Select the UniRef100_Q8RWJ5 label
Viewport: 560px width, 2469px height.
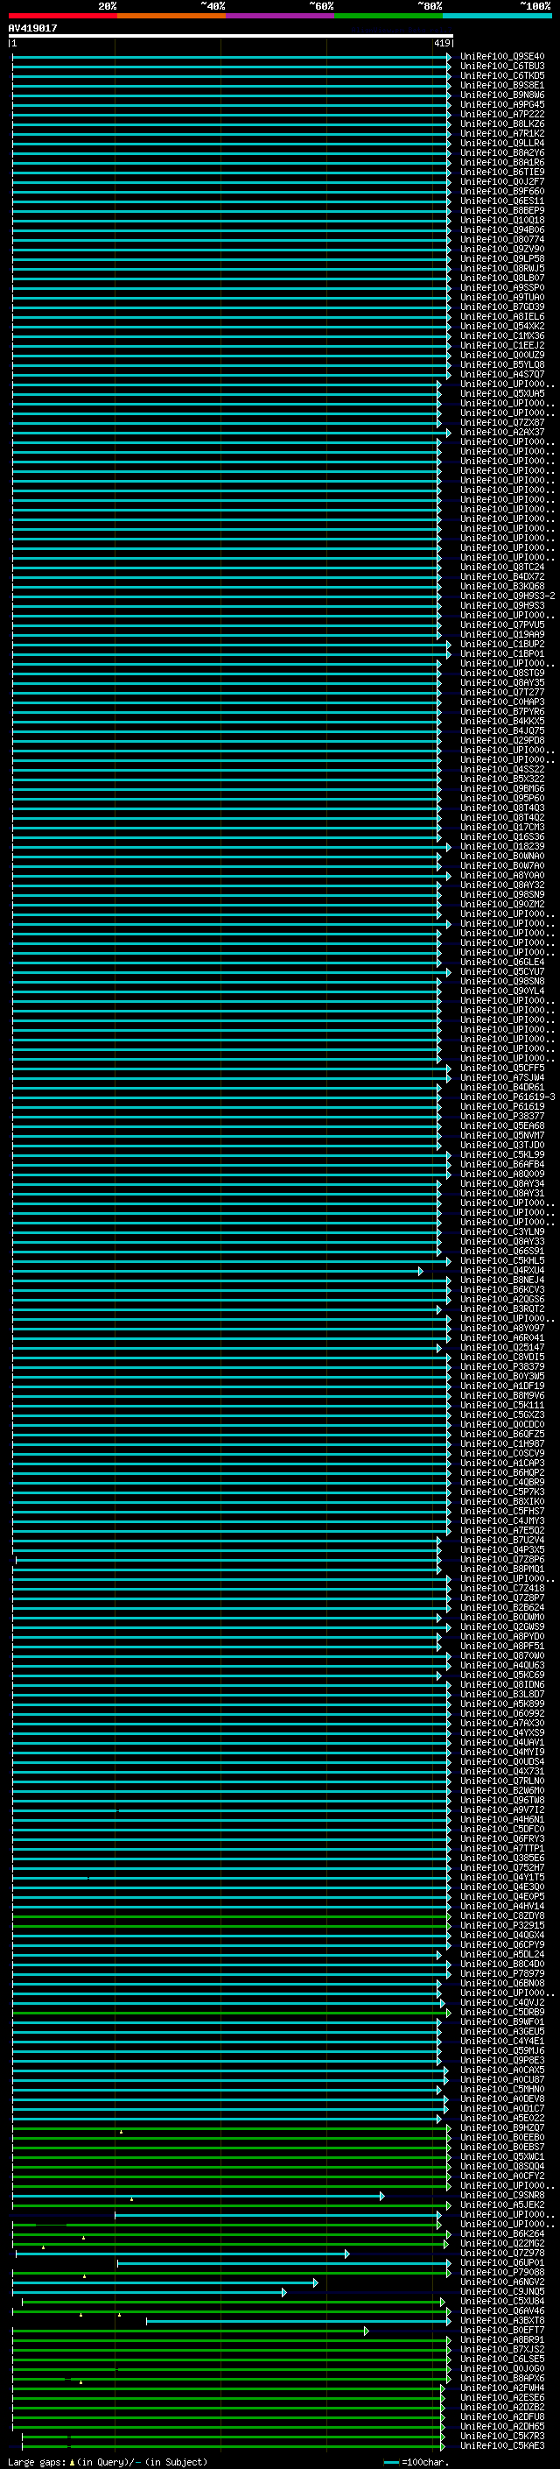[x=501, y=268]
